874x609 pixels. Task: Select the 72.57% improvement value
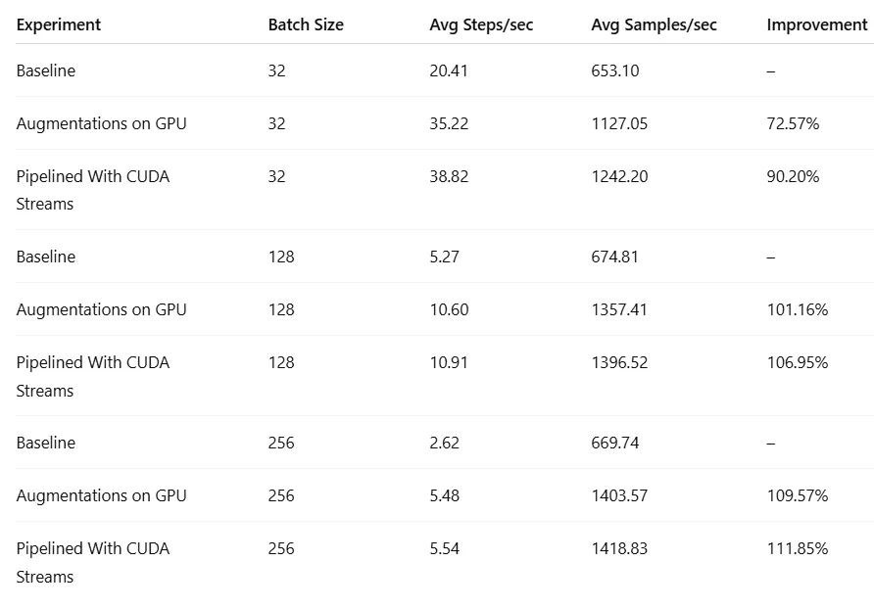pyautogui.click(x=793, y=123)
